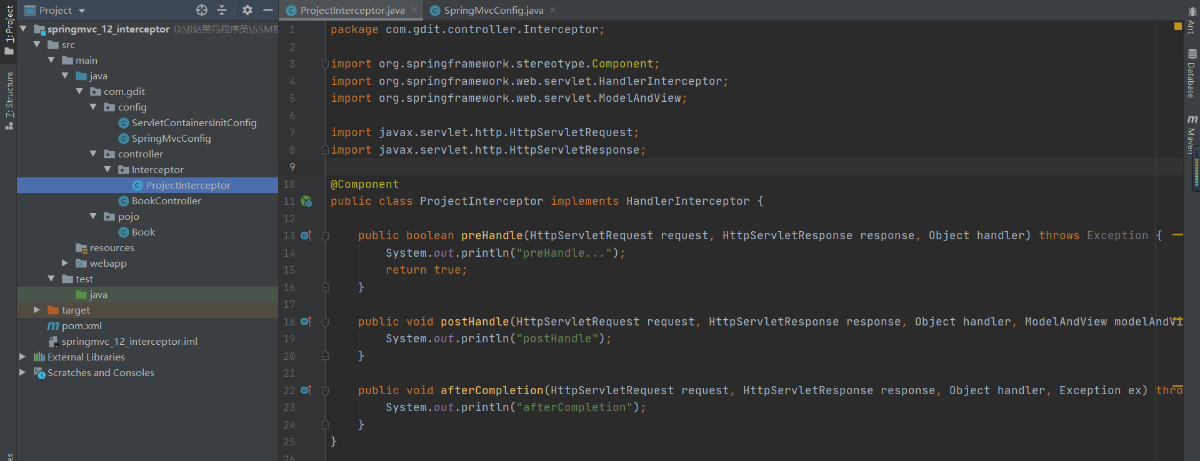The width and height of the screenshot is (1200, 461).
Task: Click the warning stripe marker beside line 13
Action: click(1177, 235)
